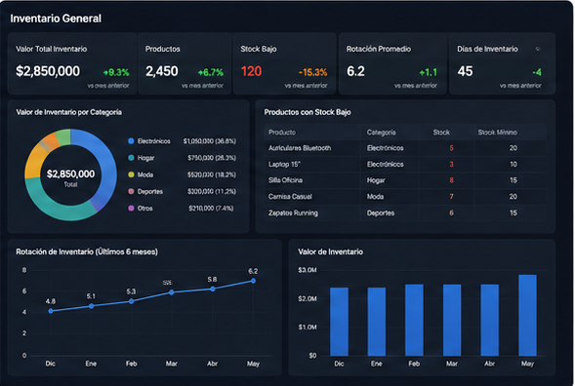Screen dimensions: 575x386
Task: Click the Producto column header
Action: tap(281, 133)
